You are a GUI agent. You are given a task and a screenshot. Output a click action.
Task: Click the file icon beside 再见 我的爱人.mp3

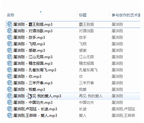click(x=10, y=96)
